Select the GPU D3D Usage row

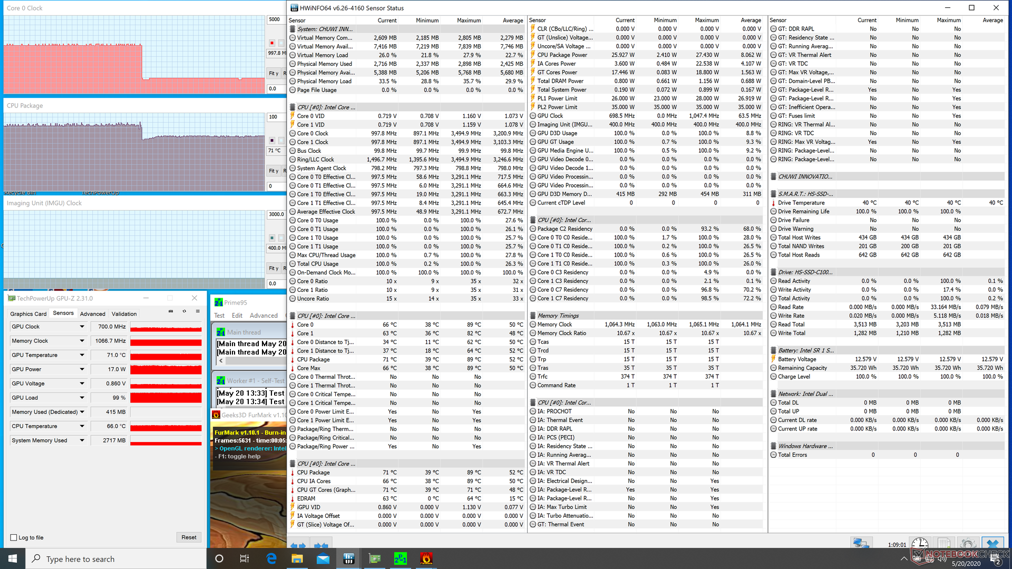tap(646, 133)
